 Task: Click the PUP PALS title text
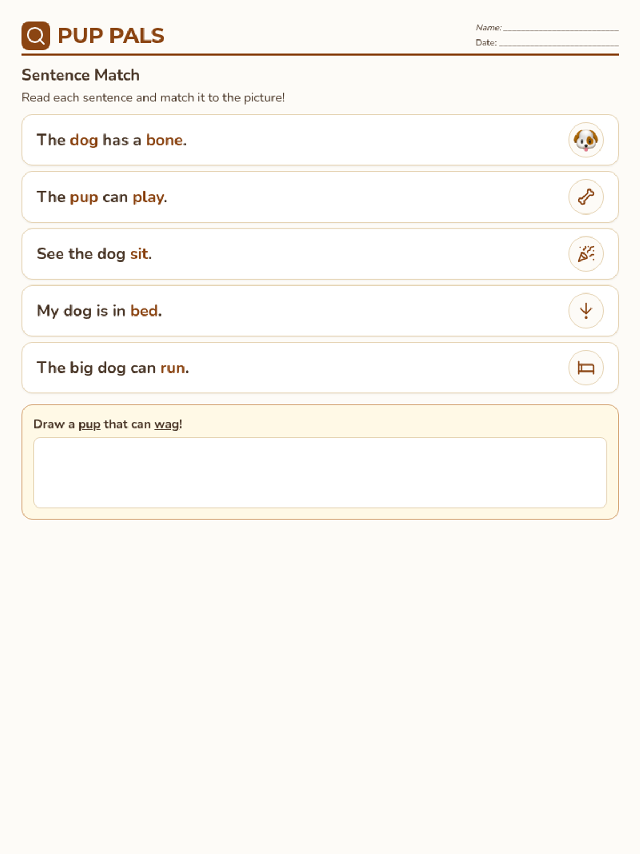coord(110,36)
